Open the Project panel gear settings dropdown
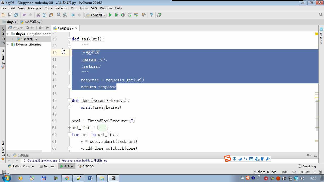The height and width of the screenshot is (182, 324). pos(41,28)
